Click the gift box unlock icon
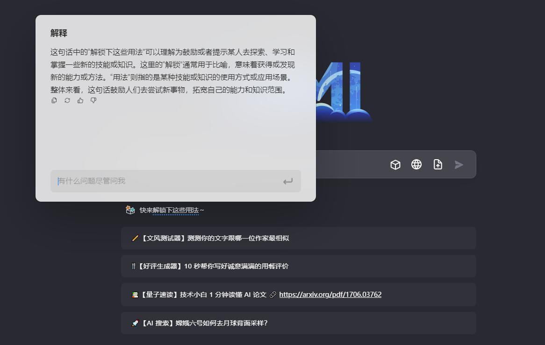The width and height of the screenshot is (545, 345). pyautogui.click(x=129, y=210)
